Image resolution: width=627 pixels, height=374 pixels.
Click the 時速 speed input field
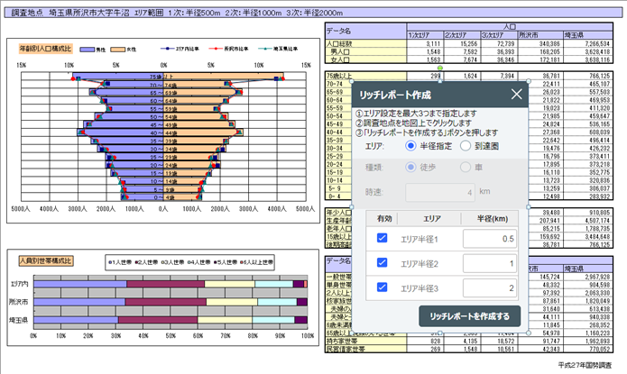pyautogui.click(x=440, y=192)
